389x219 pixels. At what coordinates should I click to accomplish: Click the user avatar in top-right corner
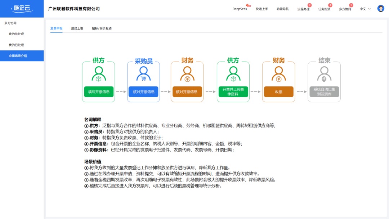tap(380, 8)
